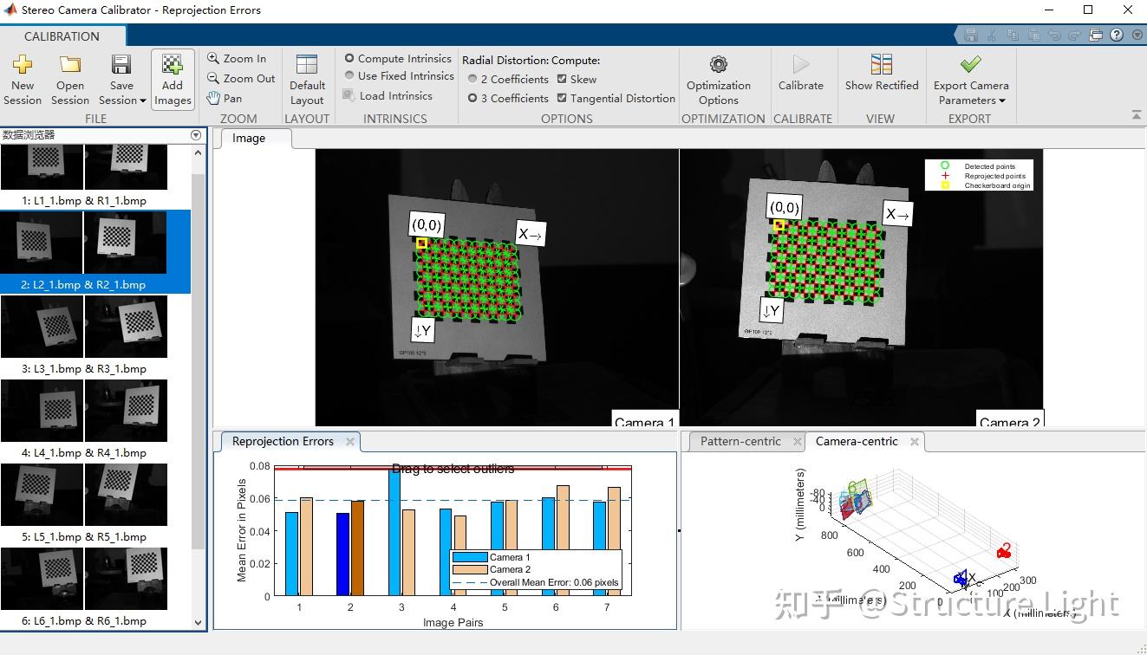Image resolution: width=1147 pixels, height=655 pixels.
Task: Click the Save Session floppy disk icon
Action: pos(121,64)
